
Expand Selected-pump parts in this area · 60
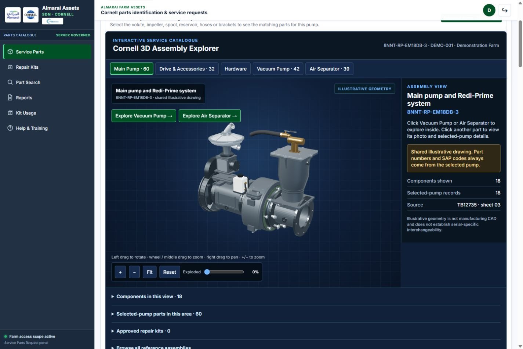pos(306,314)
